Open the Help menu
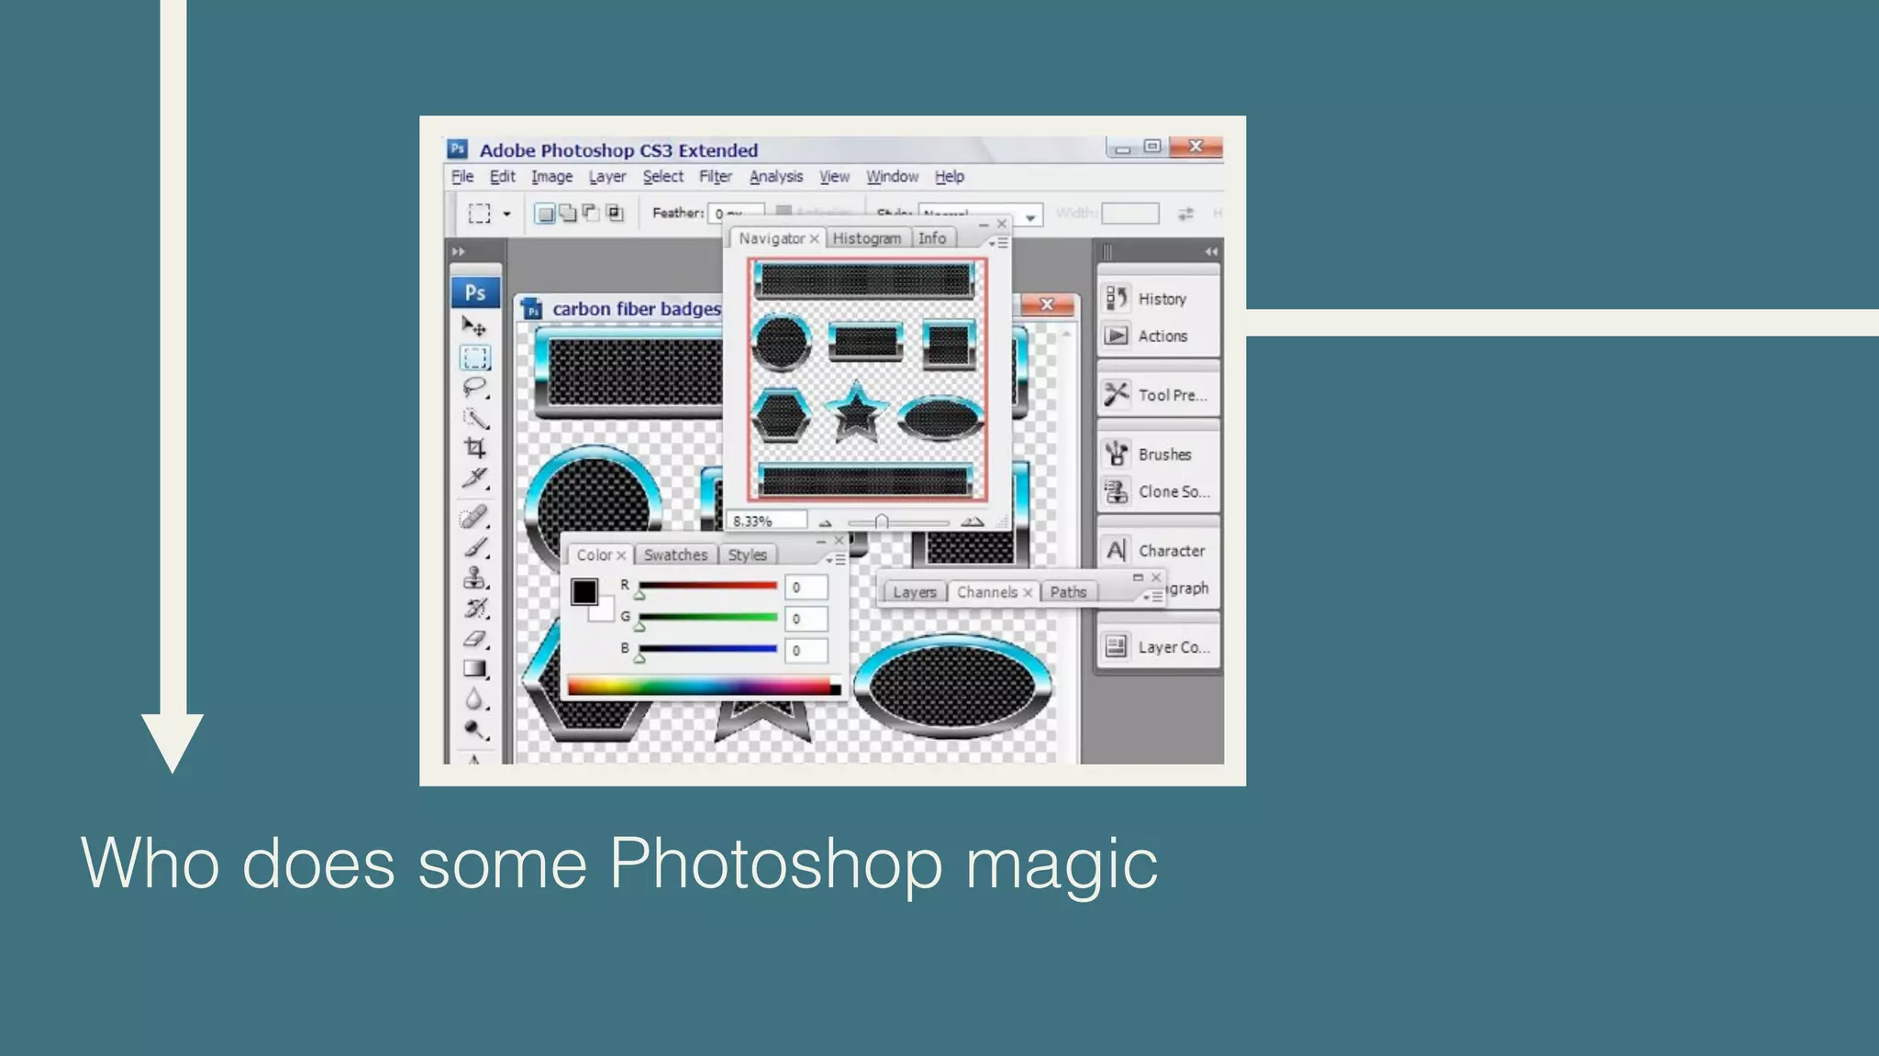This screenshot has width=1879, height=1056. (x=950, y=177)
